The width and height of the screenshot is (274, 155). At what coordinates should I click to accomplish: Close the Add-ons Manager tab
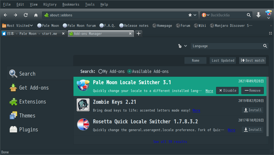(130, 34)
